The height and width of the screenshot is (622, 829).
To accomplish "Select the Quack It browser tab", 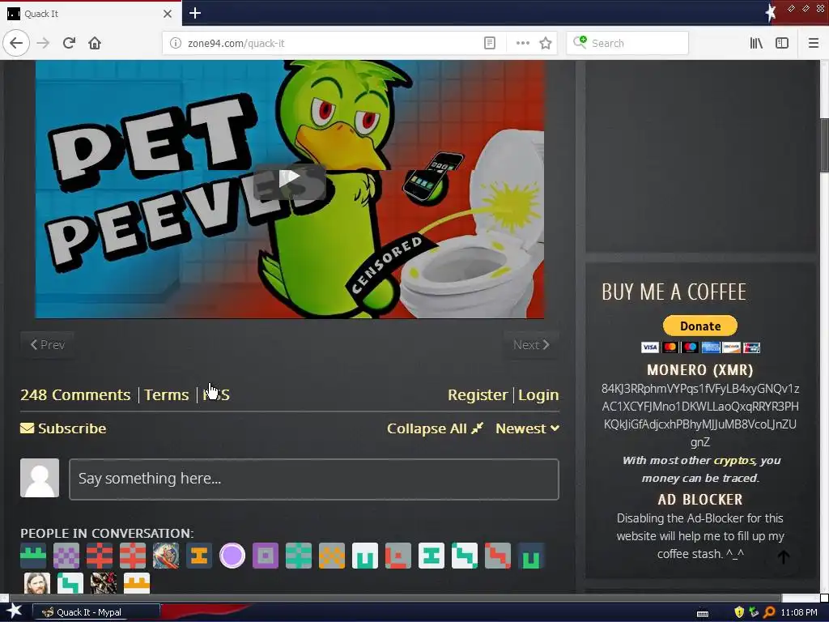I will pyautogui.click(x=91, y=14).
